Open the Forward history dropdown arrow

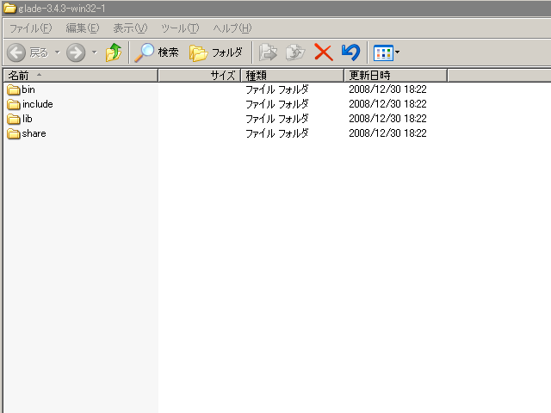(x=94, y=52)
